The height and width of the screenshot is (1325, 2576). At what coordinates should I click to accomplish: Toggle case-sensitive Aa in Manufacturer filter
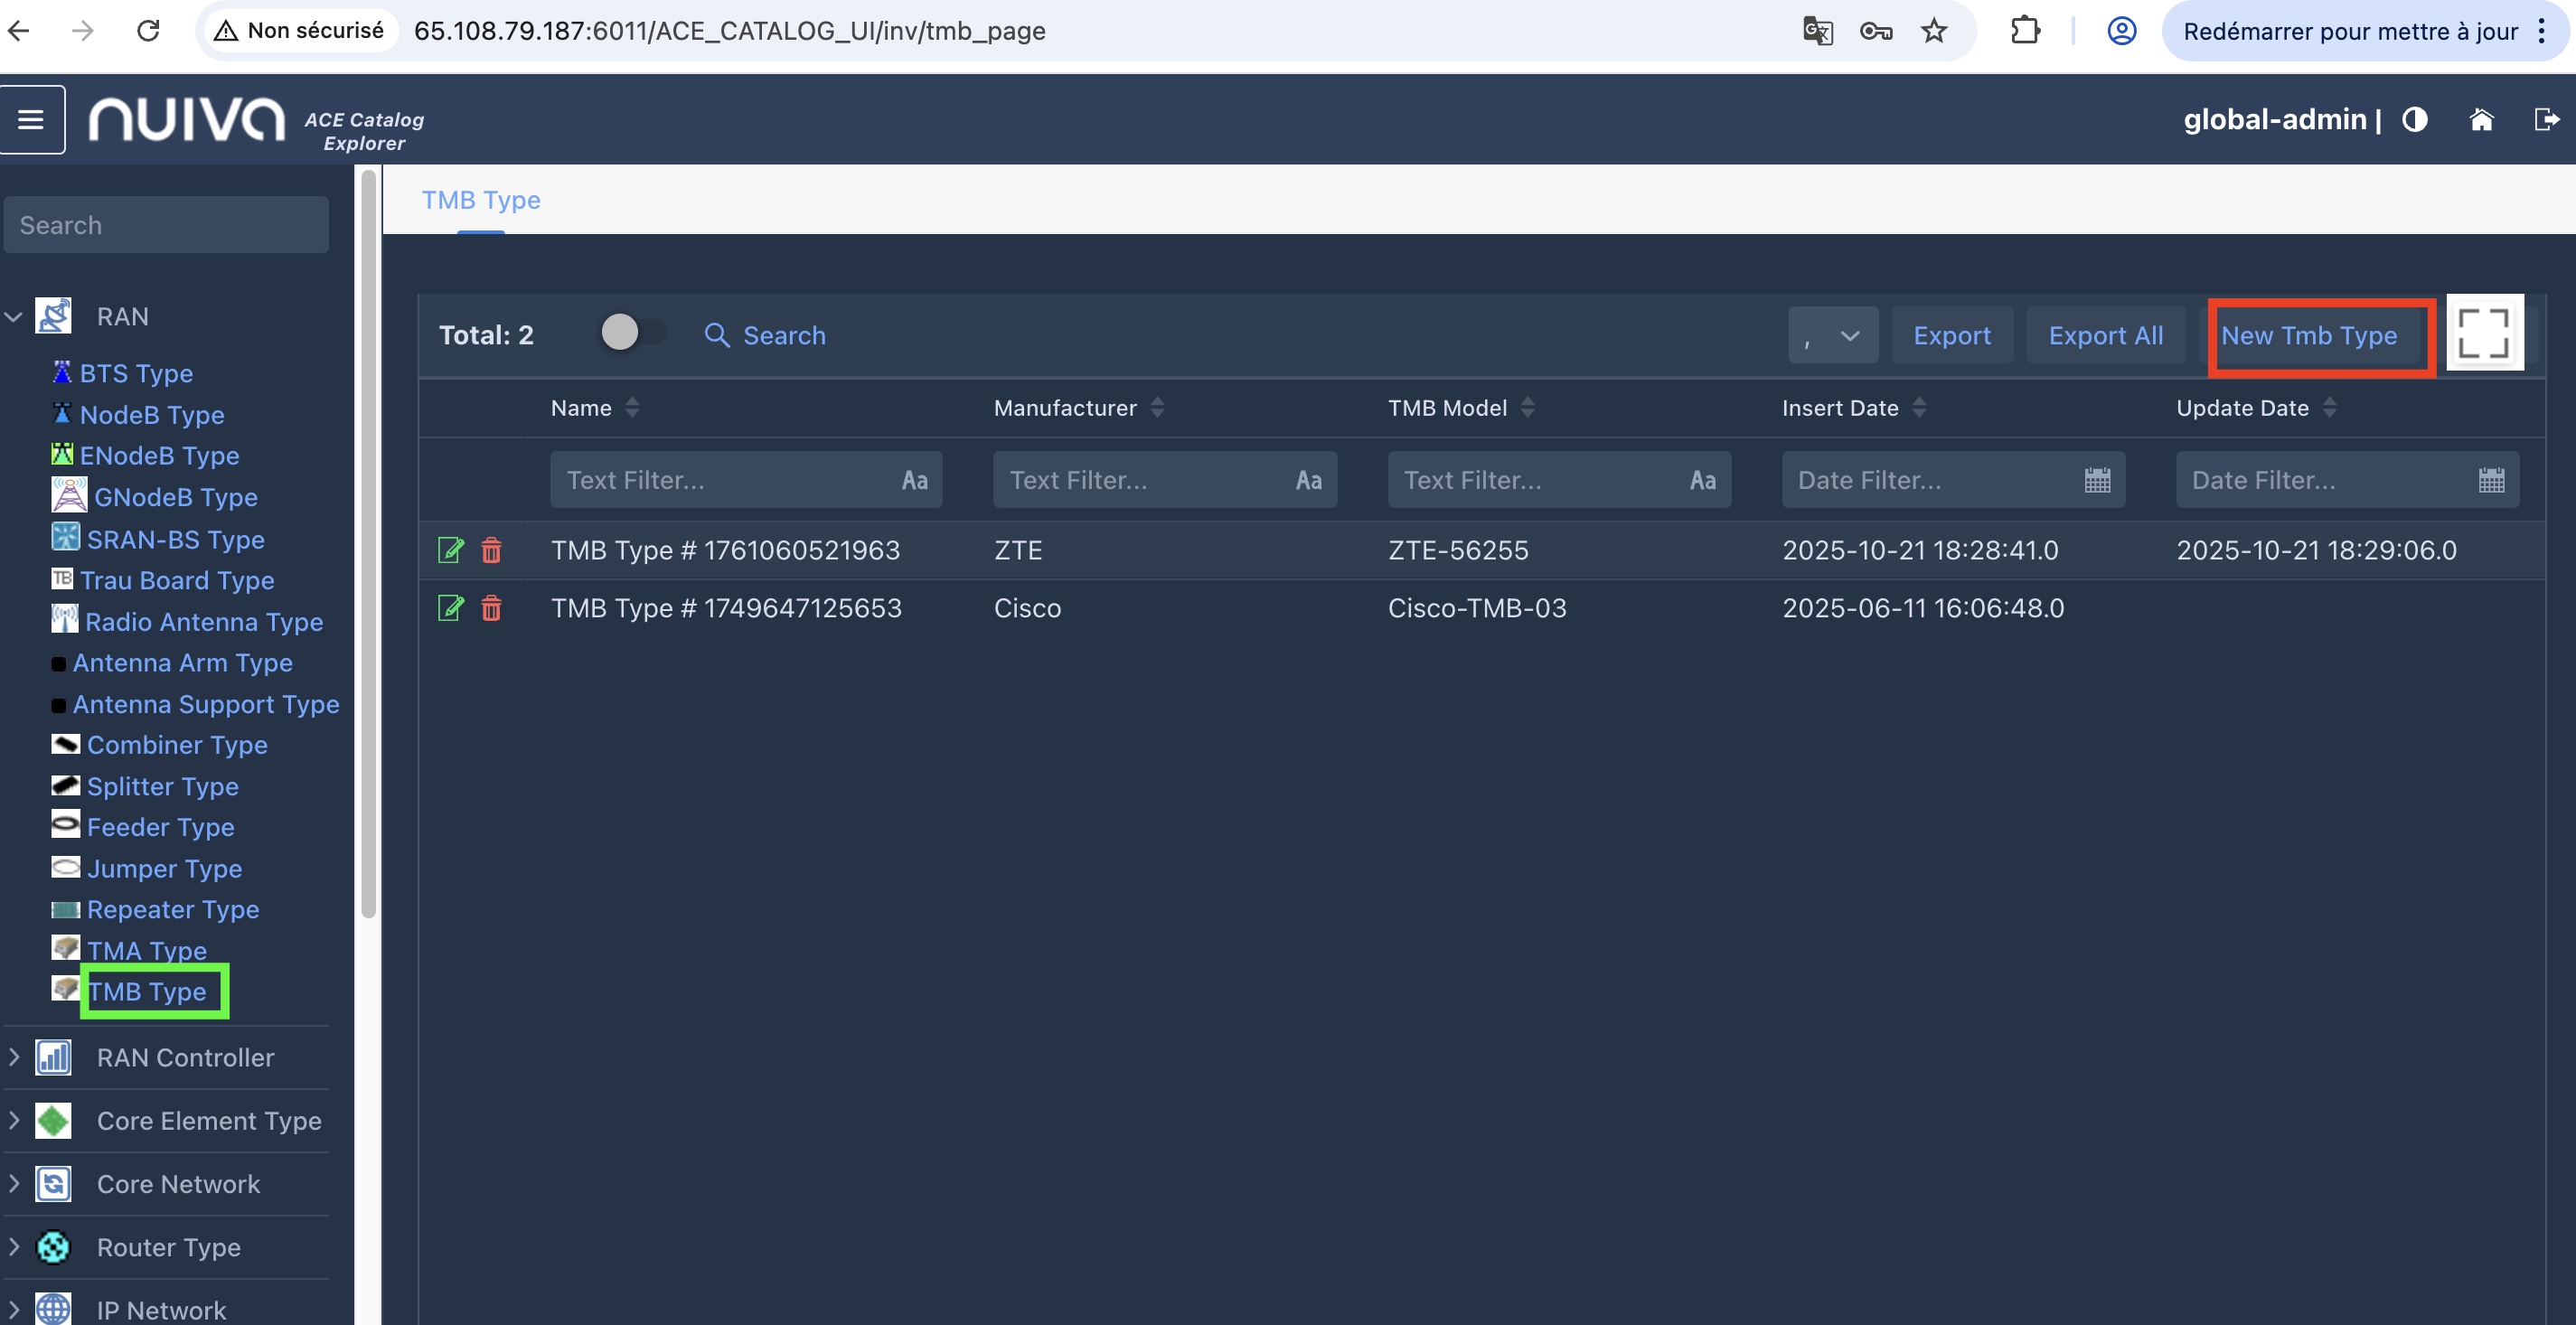[1308, 480]
